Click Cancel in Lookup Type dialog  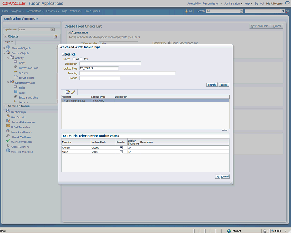point(225,177)
